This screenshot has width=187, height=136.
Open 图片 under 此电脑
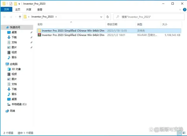(14, 79)
